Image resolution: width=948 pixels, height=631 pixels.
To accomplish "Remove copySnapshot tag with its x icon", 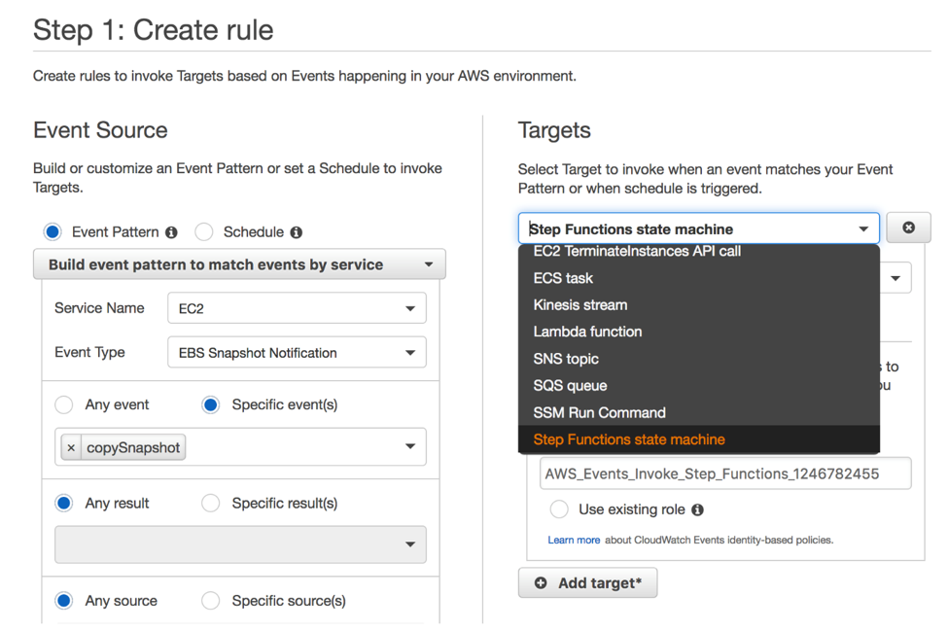I will 71,448.
